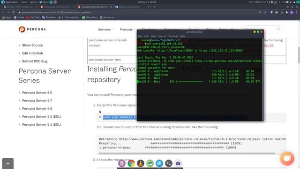Expand the Services dropdown on Percona site
This screenshot has width=300, height=169.
105,30
